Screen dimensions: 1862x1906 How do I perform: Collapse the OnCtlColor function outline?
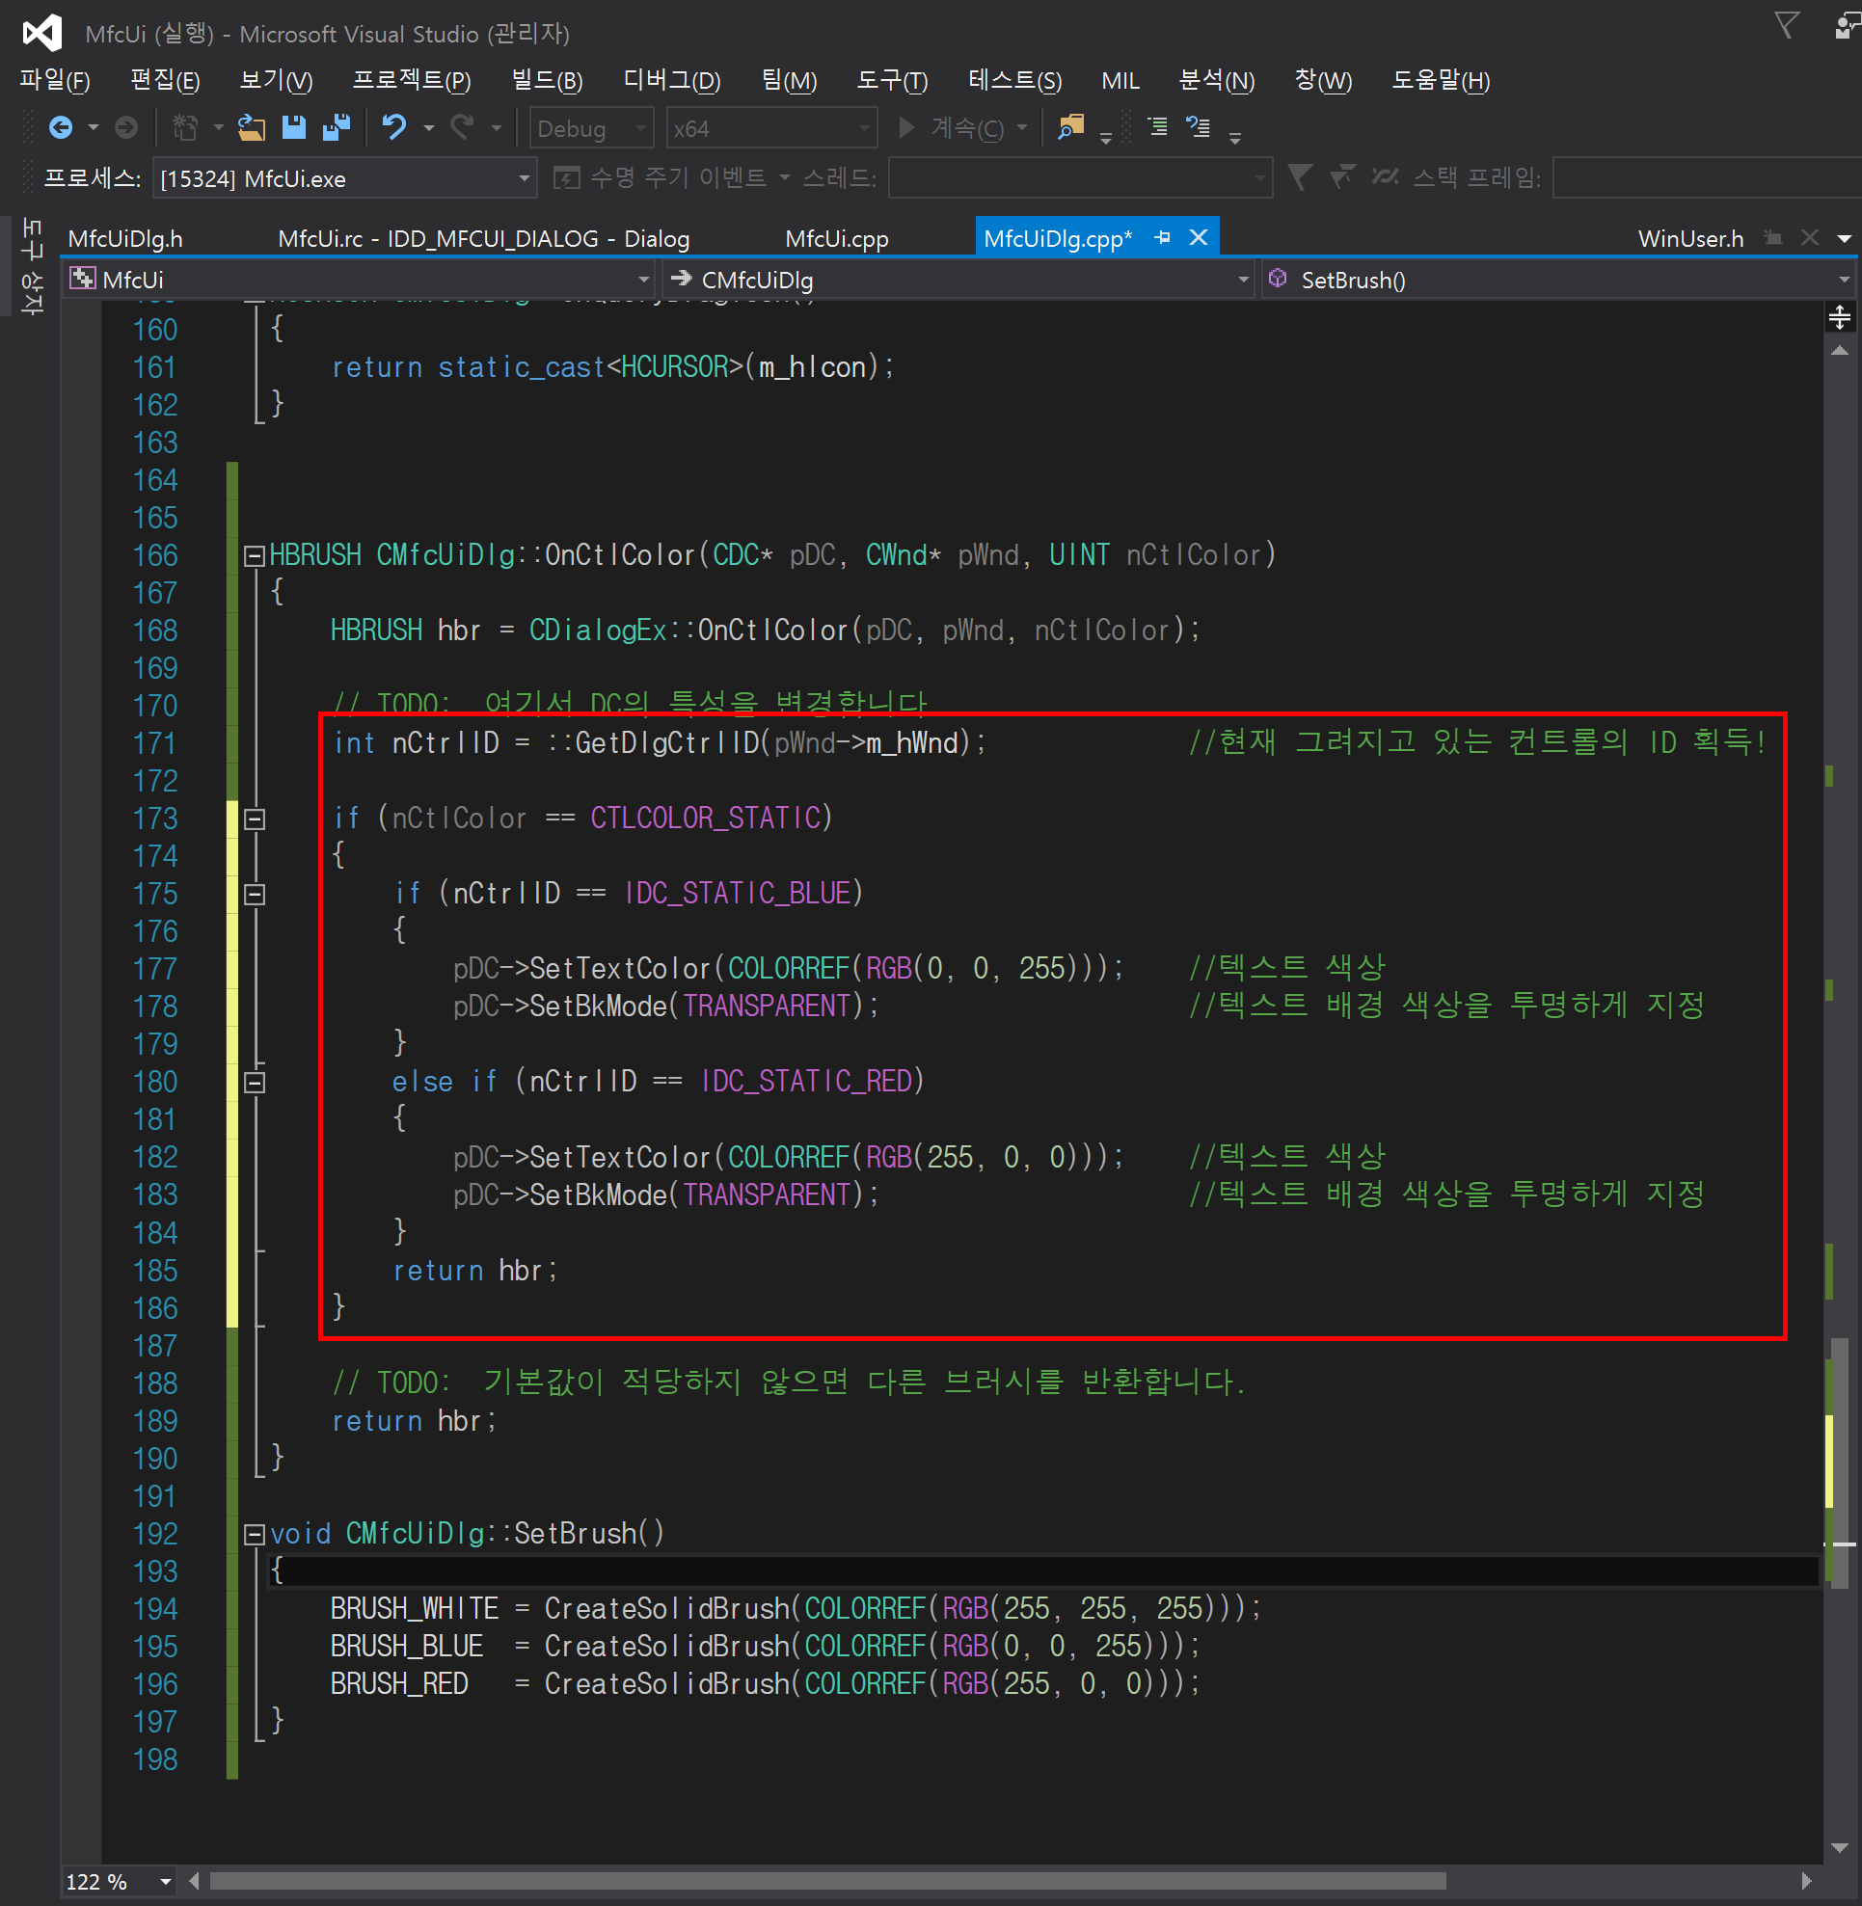point(255,555)
